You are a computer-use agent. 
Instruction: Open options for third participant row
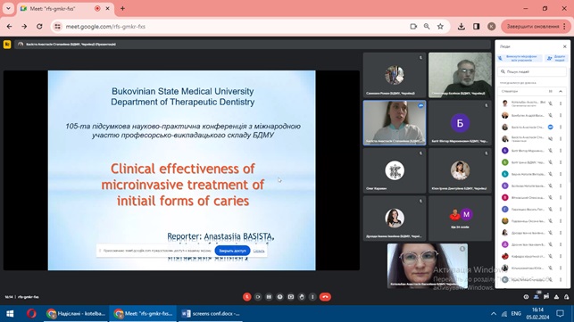click(561, 127)
